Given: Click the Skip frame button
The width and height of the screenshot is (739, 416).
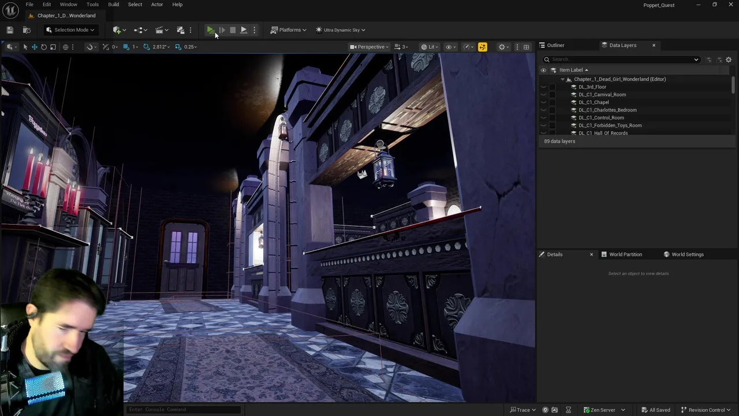Looking at the screenshot, I should tap(222, 30).
